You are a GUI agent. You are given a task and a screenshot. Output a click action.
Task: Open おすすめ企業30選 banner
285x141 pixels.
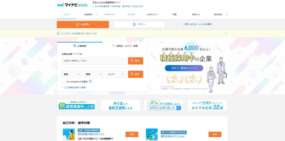(x=207, y=105)
